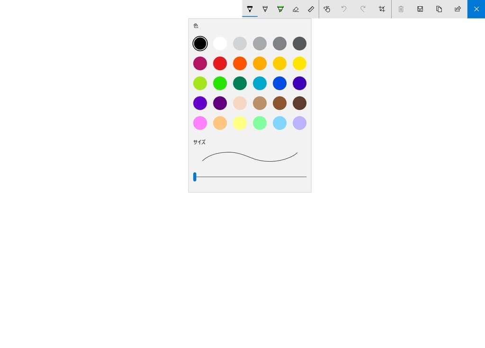Pick the dark green color swatch
Viewport: 485px width, 348px height.
click(x=240, y=83)
